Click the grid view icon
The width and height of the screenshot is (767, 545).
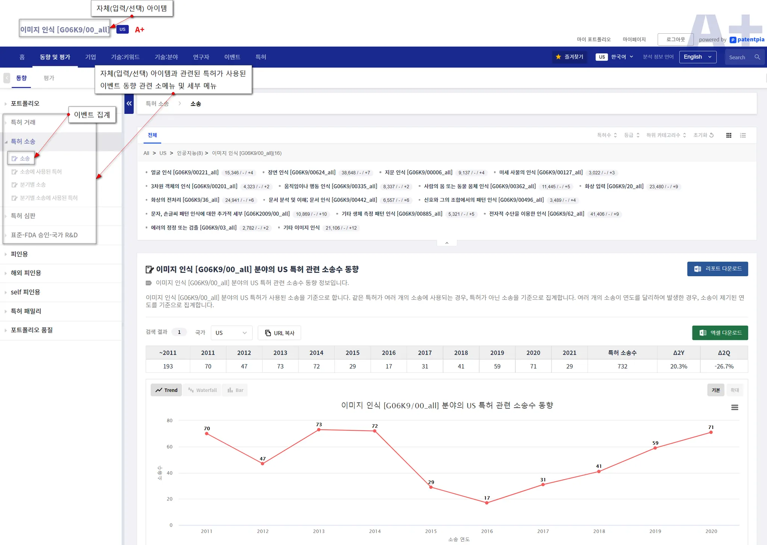tap(728, 136)
